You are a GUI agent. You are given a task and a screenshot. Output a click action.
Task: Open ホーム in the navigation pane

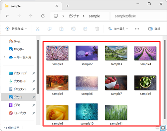(x=15, y=41)
